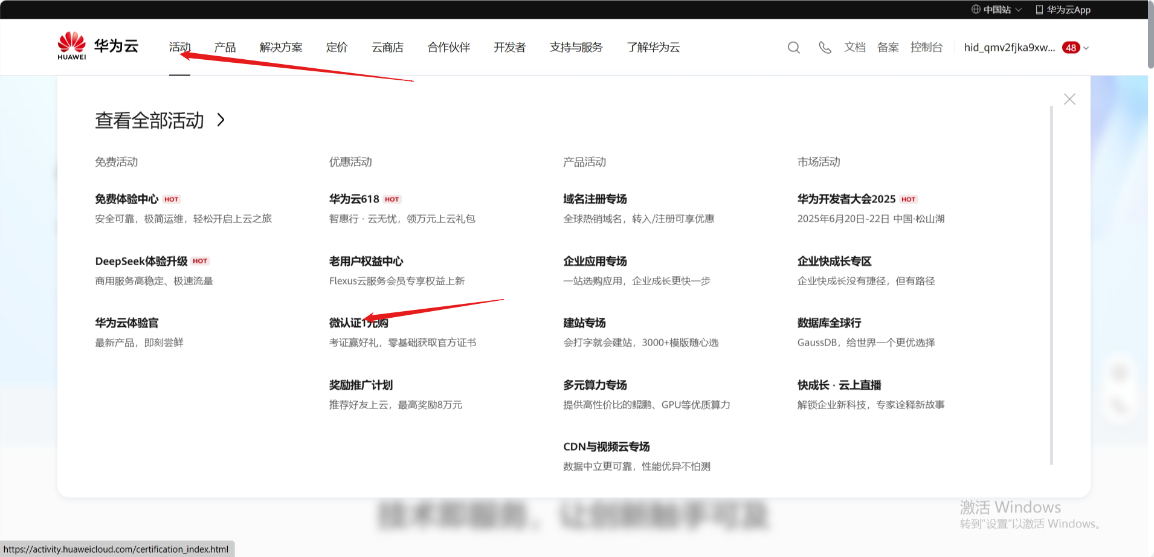
Task: Click the arrow beside 查看全部活动
Action: [x=221, y=120]
